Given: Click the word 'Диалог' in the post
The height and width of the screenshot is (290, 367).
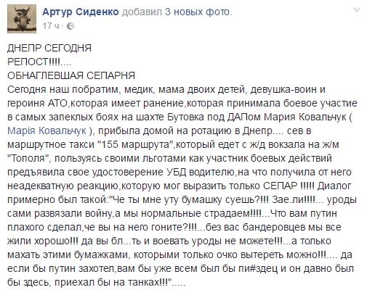Looking at the screenshot, I should click(334, 186).
